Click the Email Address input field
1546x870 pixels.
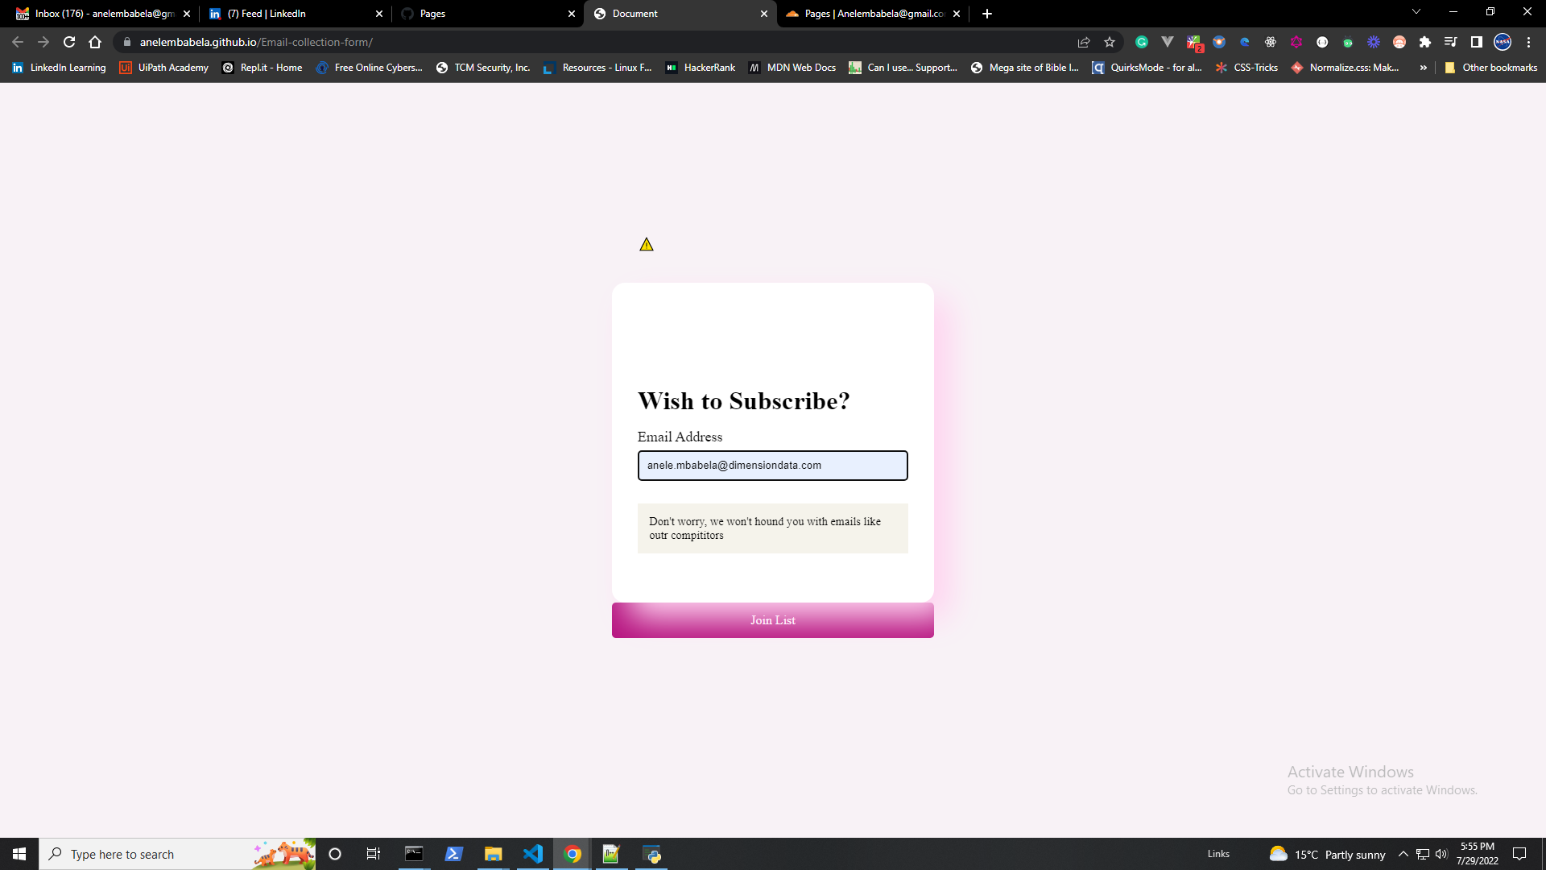click(772, 466)
